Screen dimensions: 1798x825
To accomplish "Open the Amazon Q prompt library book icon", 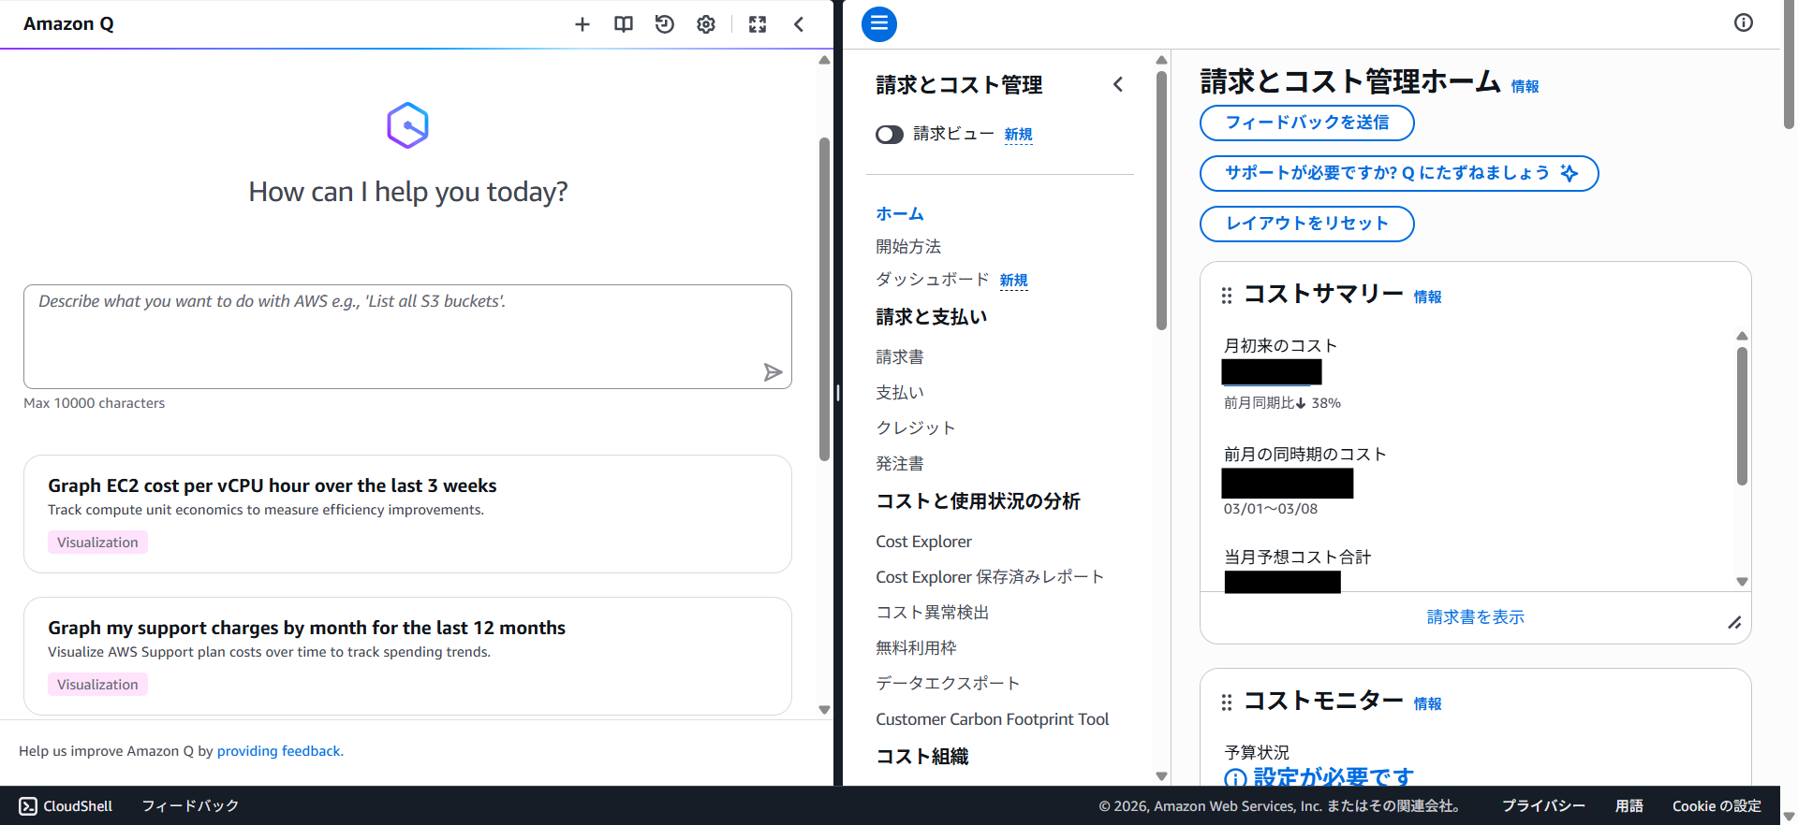I will (x=624, y=24).
